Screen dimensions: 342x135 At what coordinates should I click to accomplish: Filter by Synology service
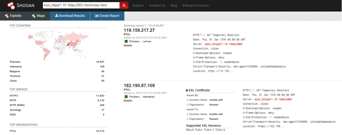15,110
